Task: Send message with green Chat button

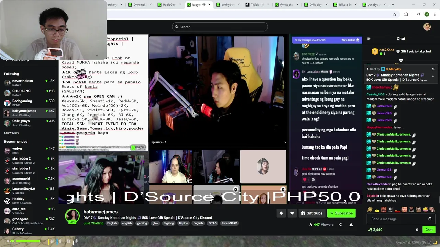Action: [x=429, y=230]
